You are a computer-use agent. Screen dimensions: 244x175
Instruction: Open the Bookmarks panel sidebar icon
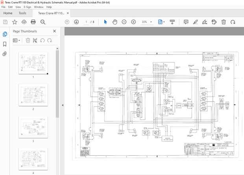tap(5, 44)
